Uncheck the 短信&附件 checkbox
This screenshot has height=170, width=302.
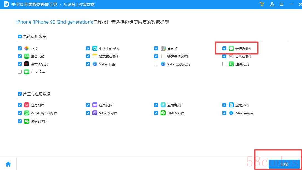tap(224, 48)
